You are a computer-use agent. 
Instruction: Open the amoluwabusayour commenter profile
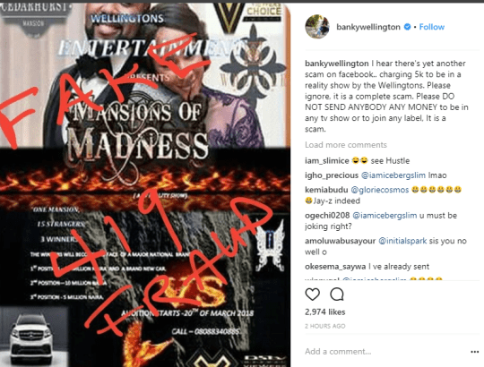(x=341, y=241)
